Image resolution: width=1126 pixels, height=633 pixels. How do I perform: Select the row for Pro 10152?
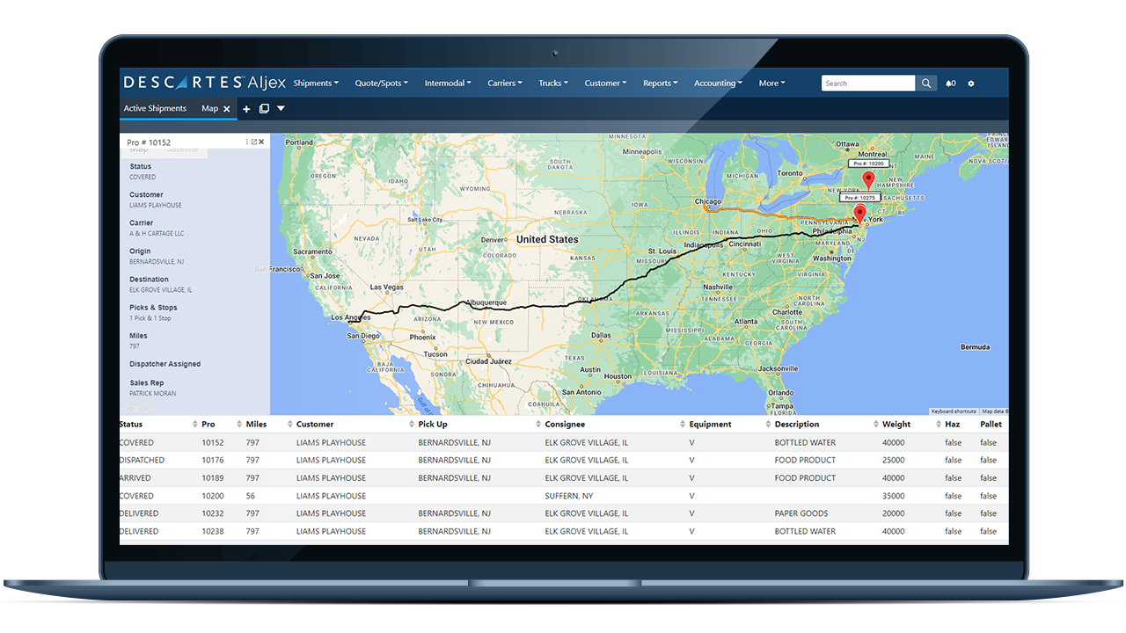(x=564, y=443)
